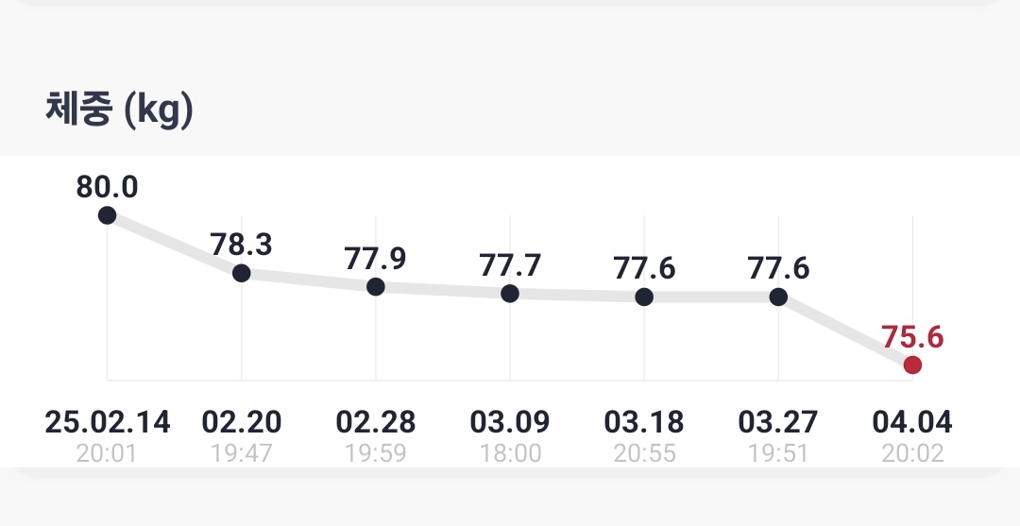Click the 03.18 date label
The width and height of the screenshot is (1020, 526).
(644, 422)
